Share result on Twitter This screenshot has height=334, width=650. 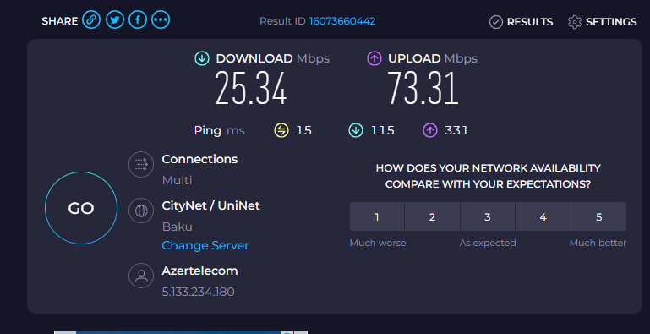point(115,19)
